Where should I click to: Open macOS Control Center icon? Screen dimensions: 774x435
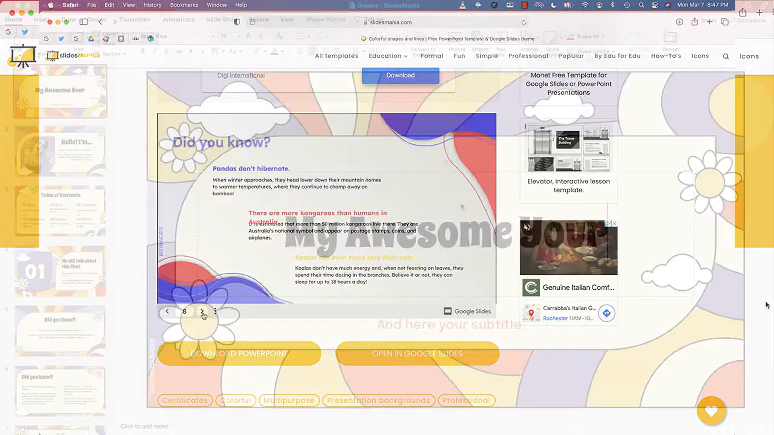click(655, 5)
